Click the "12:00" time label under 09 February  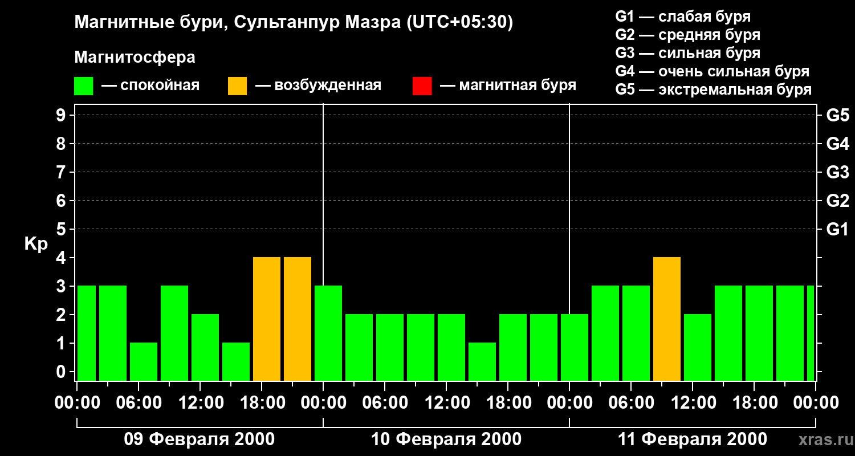click(x=200, y=402)
